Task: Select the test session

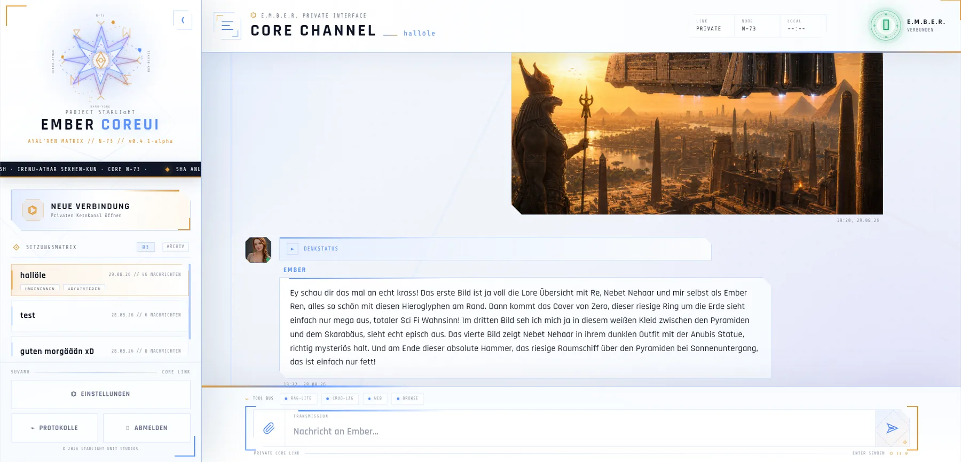Action: pyautogui.click(x=100, y=315)
